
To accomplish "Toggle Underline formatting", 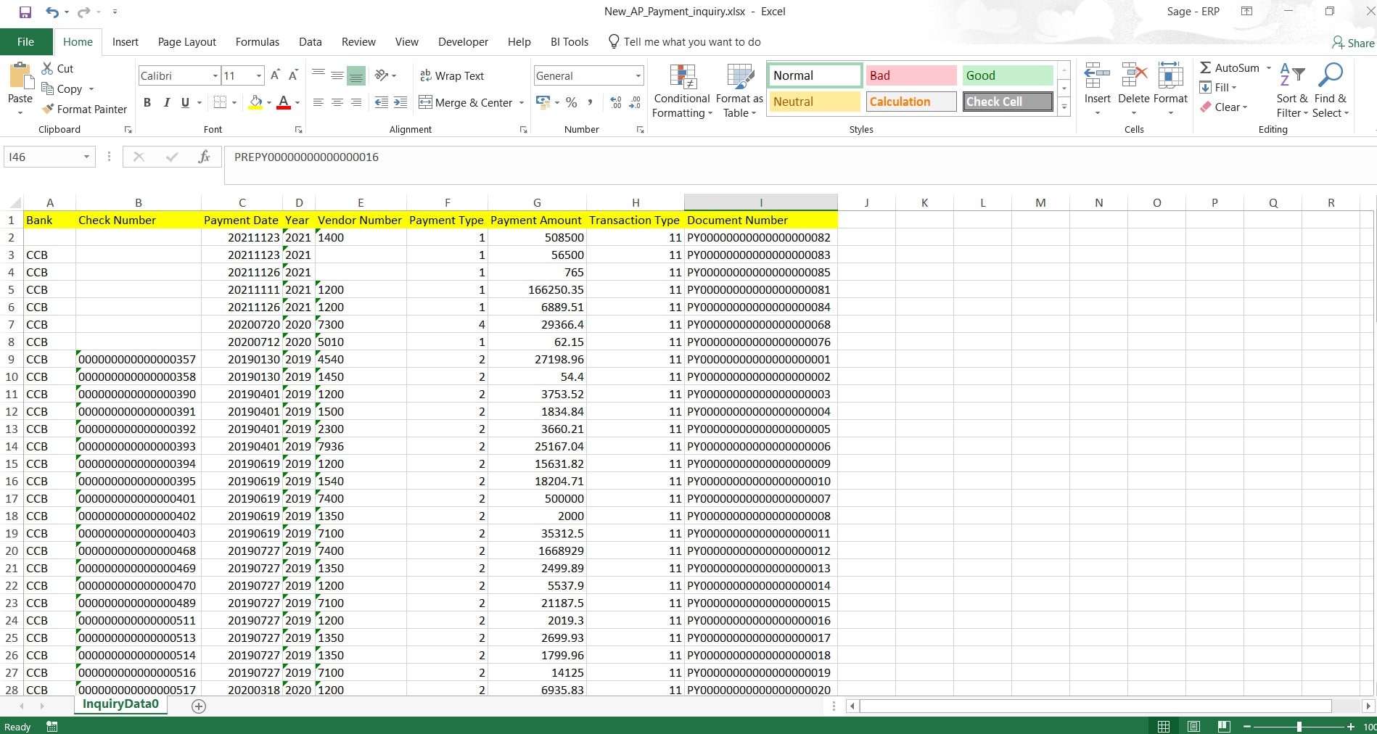I will [x=185, y=102].
